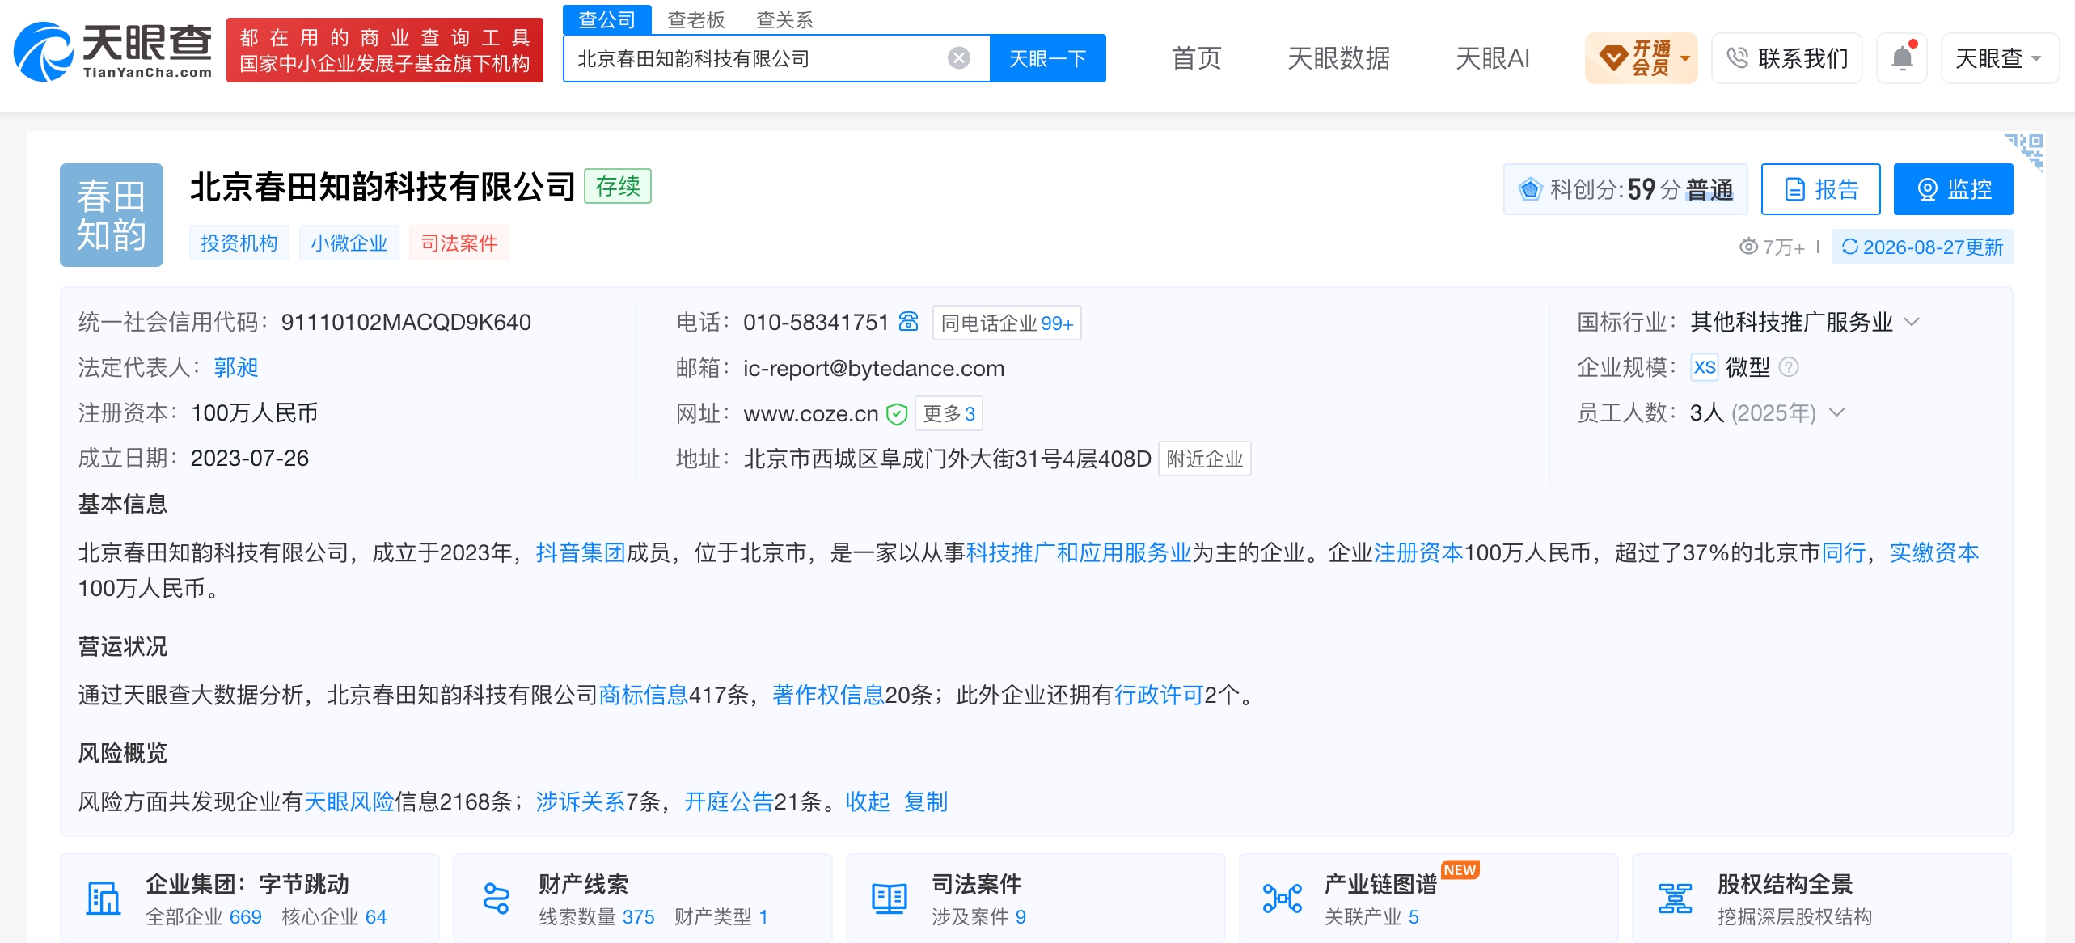This screenshot has height=943, width=2075.
Task: Click the 司法案件 book icon
Action: tap(889, 898)
